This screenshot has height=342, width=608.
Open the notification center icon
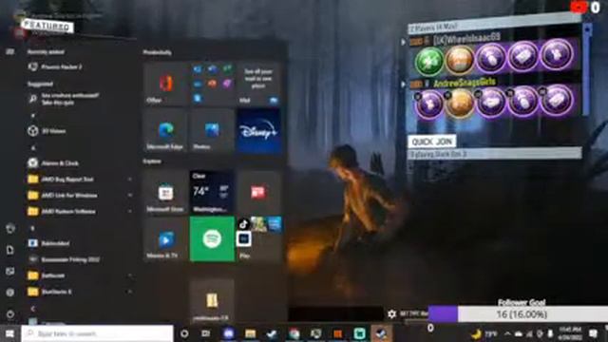coord(593,333)
